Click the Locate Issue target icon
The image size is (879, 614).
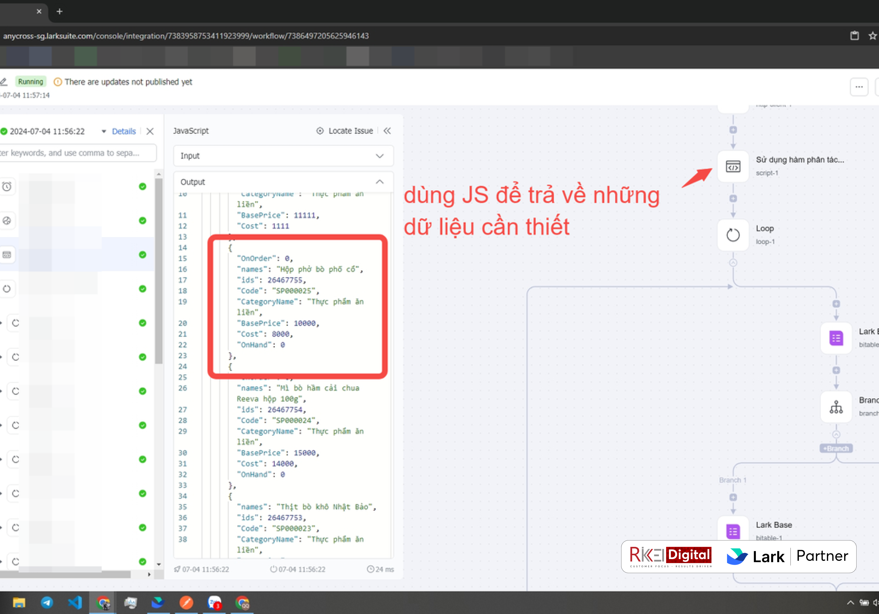(320, 131)
